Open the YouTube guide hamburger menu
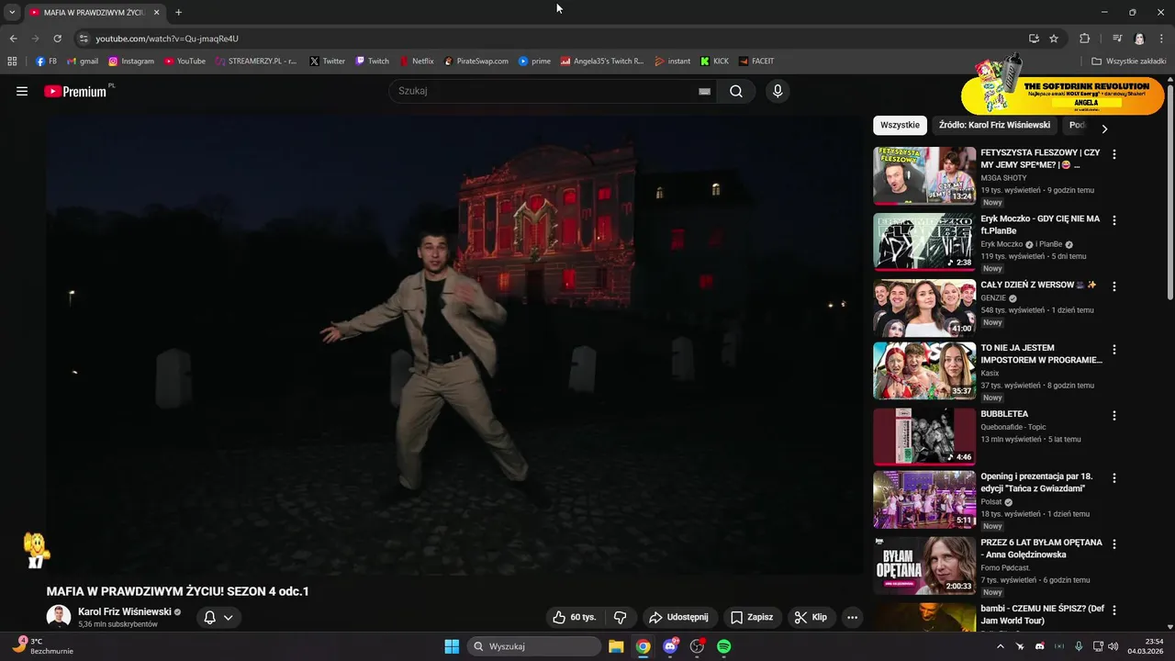Image resolution: width=1175 pixels, height=661 pixels. coord(22,91)
